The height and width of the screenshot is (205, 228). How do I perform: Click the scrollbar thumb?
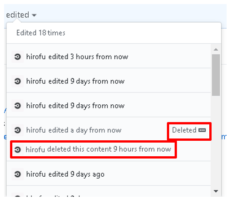point(216,75)
